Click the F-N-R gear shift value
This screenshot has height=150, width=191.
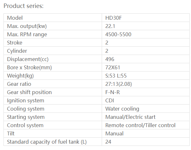tap(113, 92)
